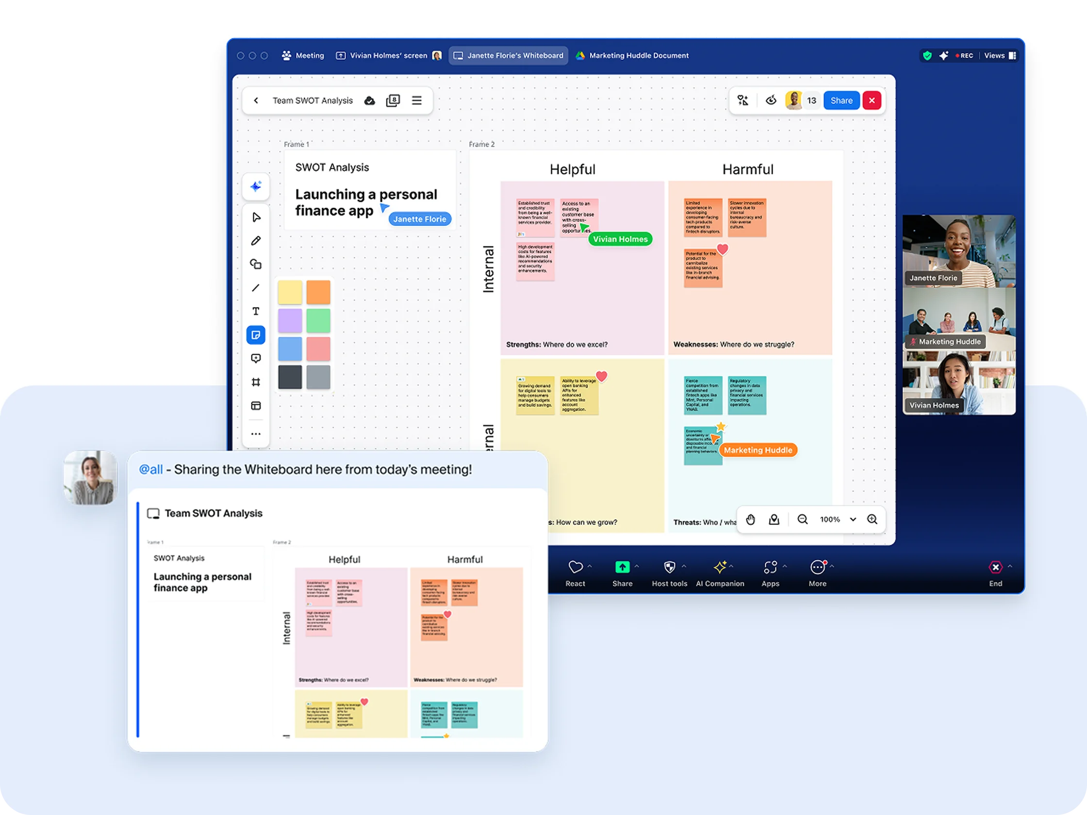Click the blue Share button on the whiteboard
This screenshot has width=1087, height=815.
click(x=842, y=100)
